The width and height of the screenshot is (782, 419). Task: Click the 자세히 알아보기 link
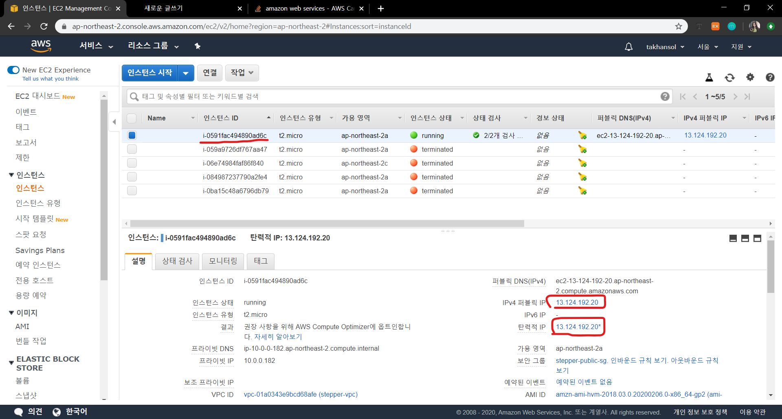tap(278, 337)
